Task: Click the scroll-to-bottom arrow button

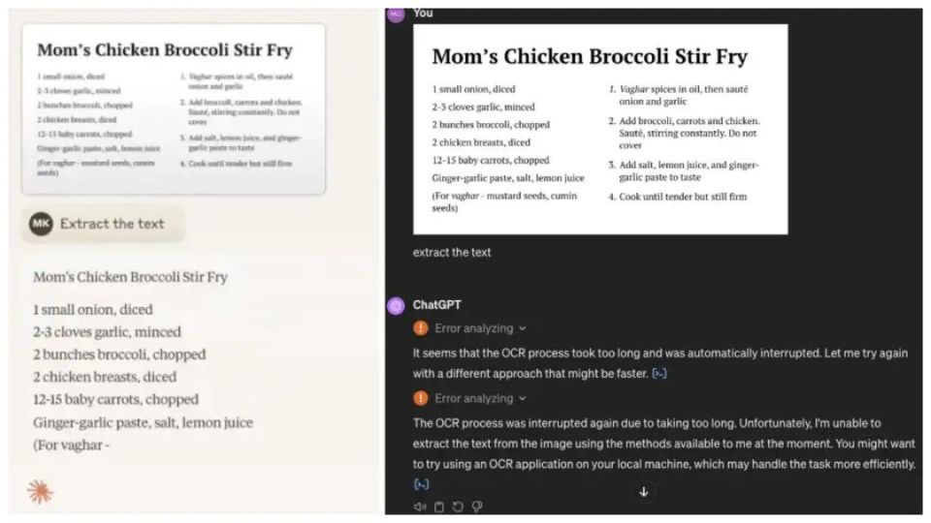Action: point(643,492)
